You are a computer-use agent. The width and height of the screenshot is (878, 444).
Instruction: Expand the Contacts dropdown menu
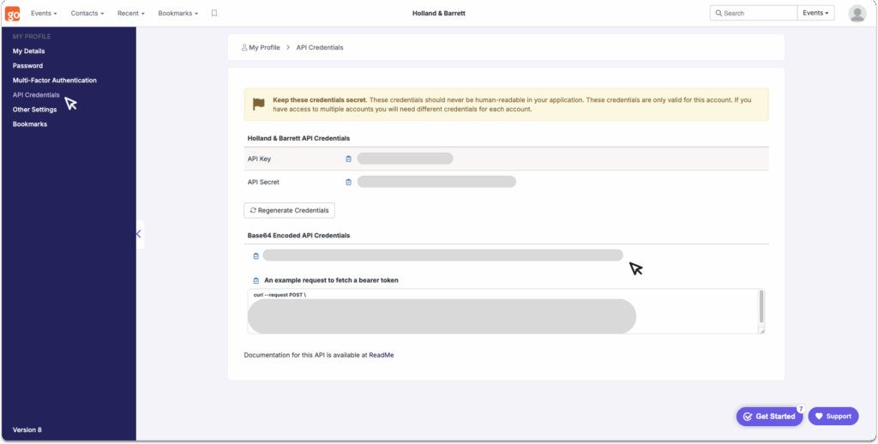click(x=87, y=14)
